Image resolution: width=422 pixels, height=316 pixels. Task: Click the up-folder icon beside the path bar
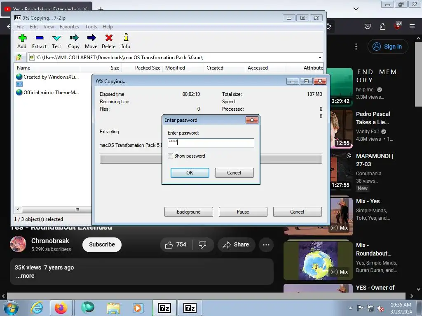pyautogui.click(x=19, y=57)
